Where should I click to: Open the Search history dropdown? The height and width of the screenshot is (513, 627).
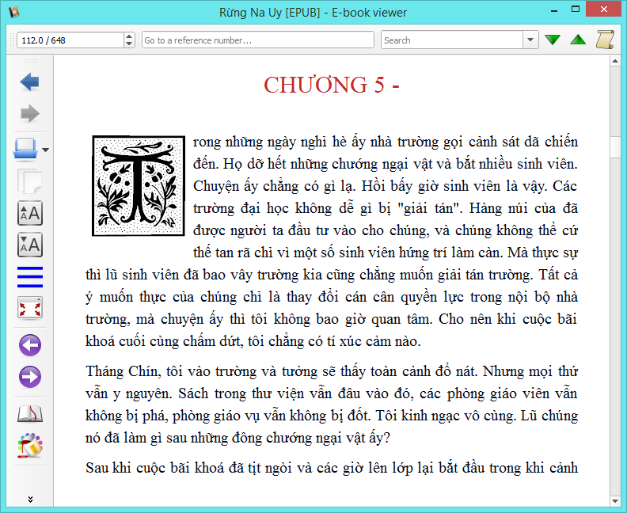[530, 40]
